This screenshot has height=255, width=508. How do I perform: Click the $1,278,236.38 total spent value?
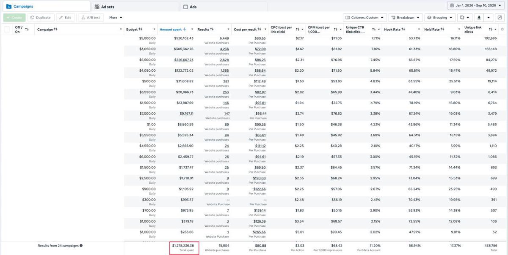pos(183,245)
